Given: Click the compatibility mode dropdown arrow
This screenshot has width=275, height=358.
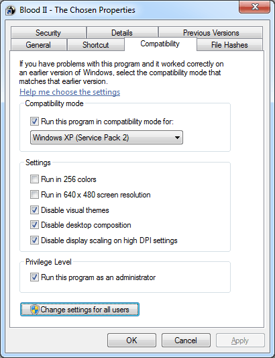Looking at the screenshot, I should click(177, 138).
